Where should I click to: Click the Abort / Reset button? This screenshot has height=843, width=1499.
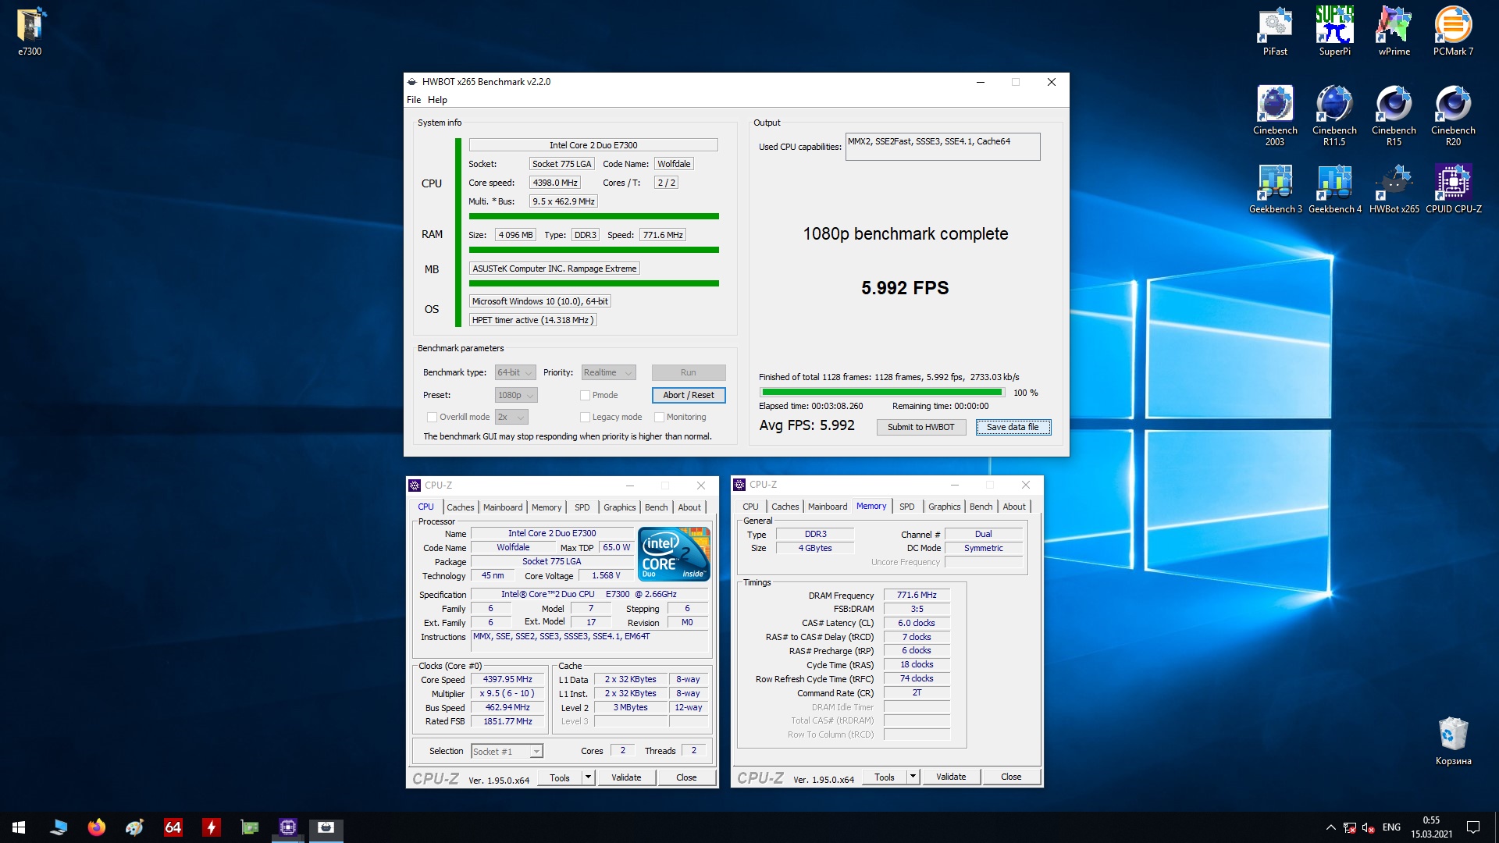689,396
